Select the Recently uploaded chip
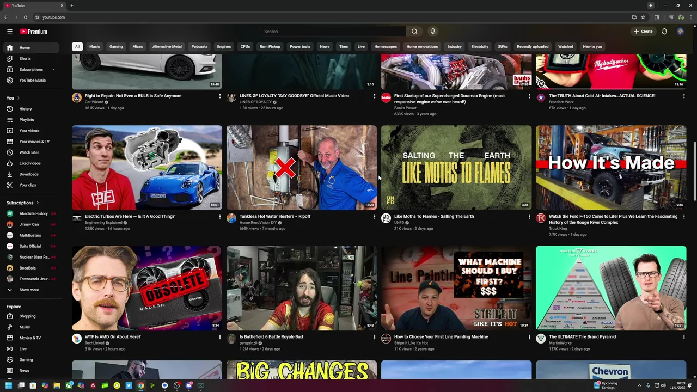Viewport: 697px width, 392px height. [533, 47]
